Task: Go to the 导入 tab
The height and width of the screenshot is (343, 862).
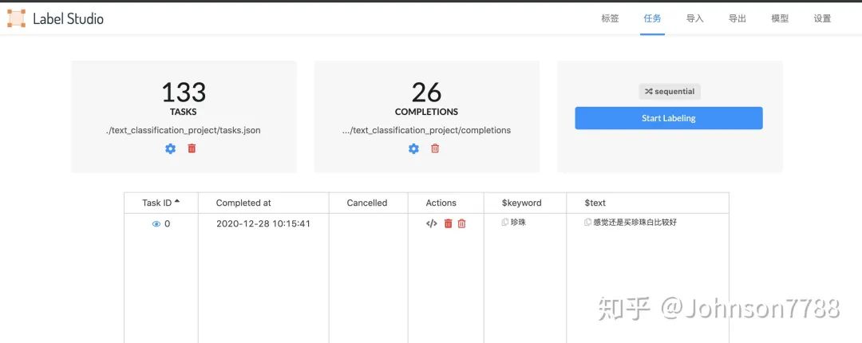Action: click(695, 18)
